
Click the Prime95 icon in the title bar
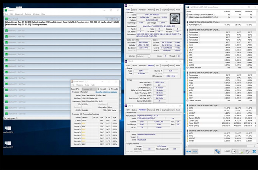6,10
